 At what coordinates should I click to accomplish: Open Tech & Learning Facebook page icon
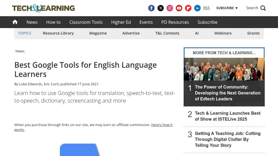pyautogui.click(x=151, y=8)
